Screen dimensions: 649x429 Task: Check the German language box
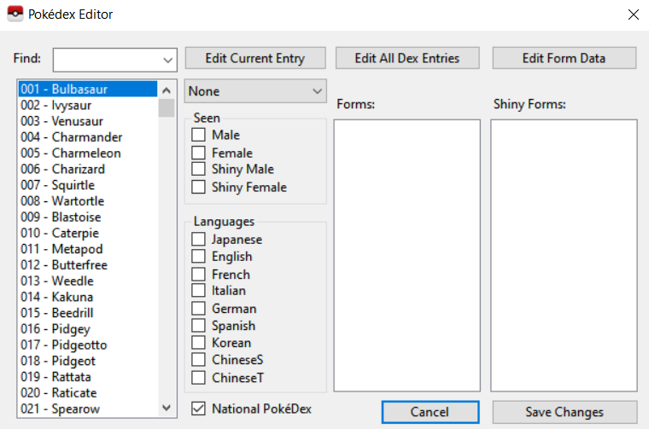(198, 309)
